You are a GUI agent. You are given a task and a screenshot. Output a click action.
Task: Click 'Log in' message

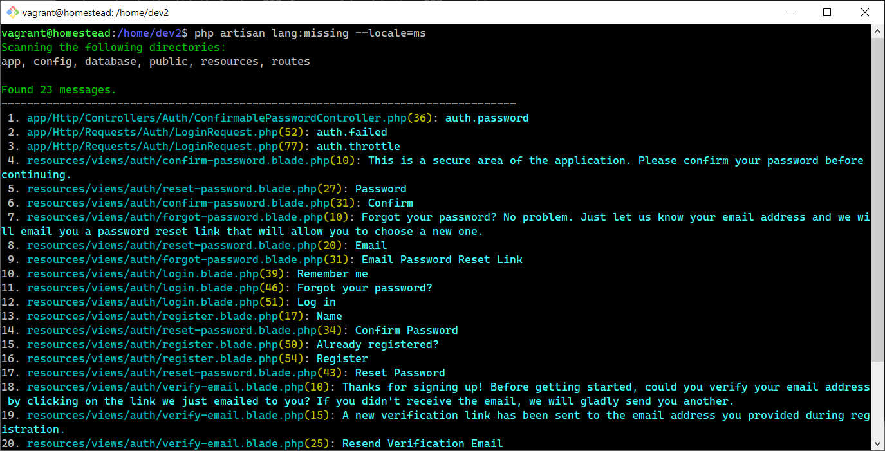click(x=317, y=302)
